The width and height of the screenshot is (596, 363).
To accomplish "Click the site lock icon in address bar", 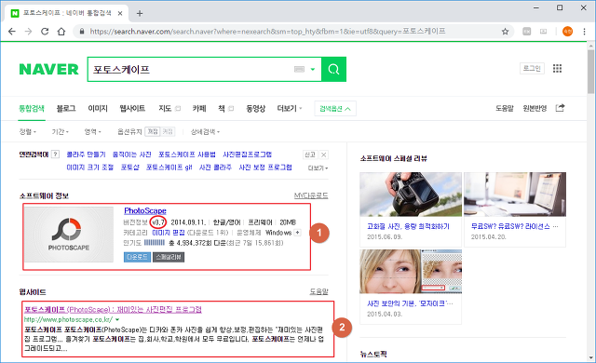I will [x=82, y=32].
